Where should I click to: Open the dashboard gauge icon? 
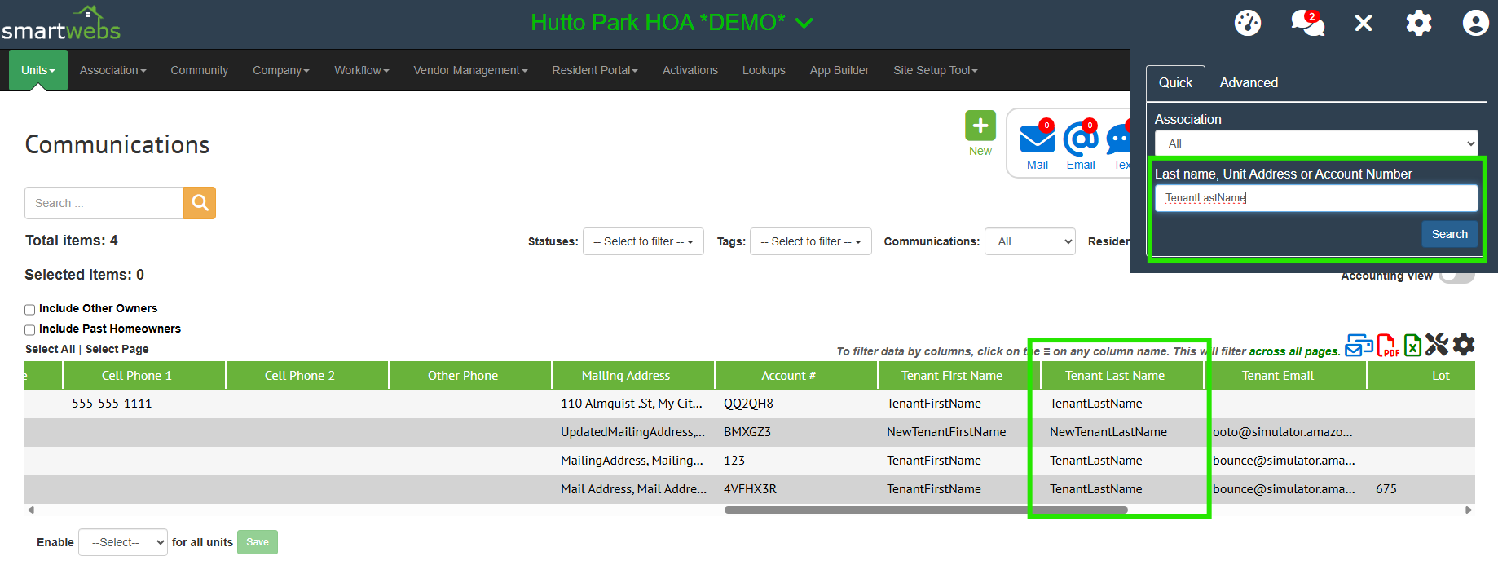(1247, 23)
